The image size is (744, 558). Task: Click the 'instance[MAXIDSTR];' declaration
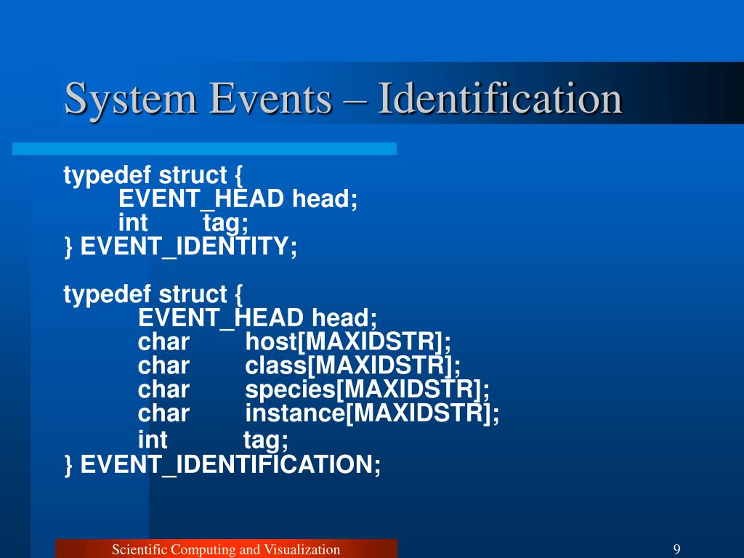tap(372, 413)
